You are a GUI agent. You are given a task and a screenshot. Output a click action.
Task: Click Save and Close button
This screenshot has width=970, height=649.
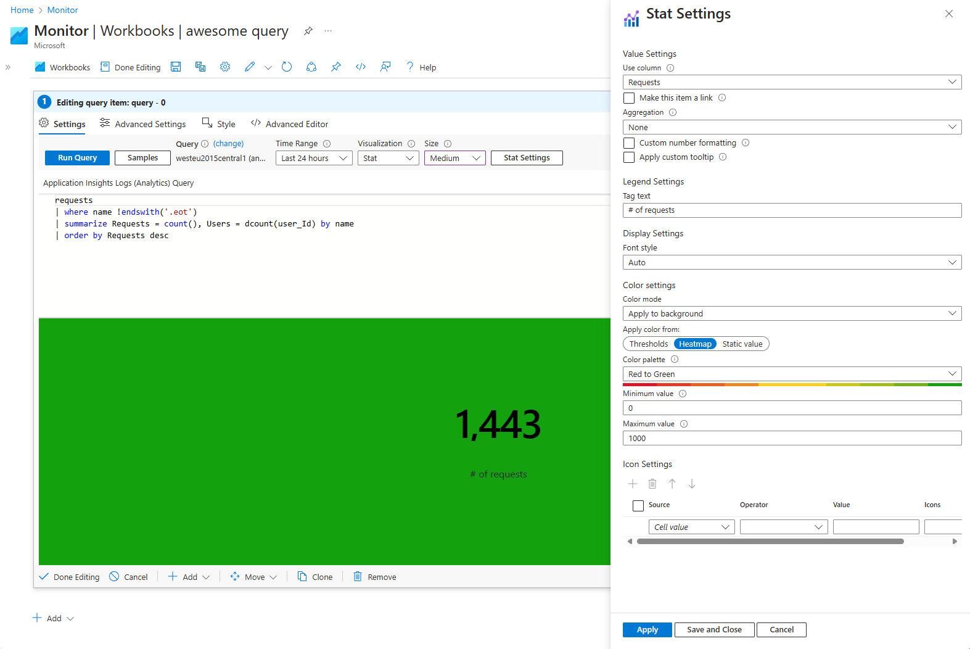coord(714,630)
